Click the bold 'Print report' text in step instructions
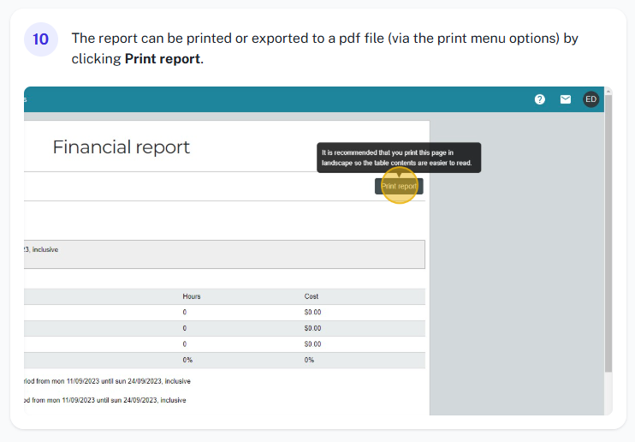This screenshot has height=442, width=635. (163, 59)
